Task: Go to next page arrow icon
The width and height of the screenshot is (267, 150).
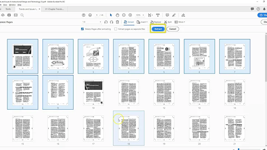Action: (90, 15)
